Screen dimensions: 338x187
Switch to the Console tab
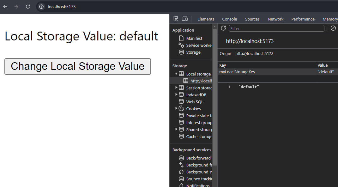click(x=229, y=19)
